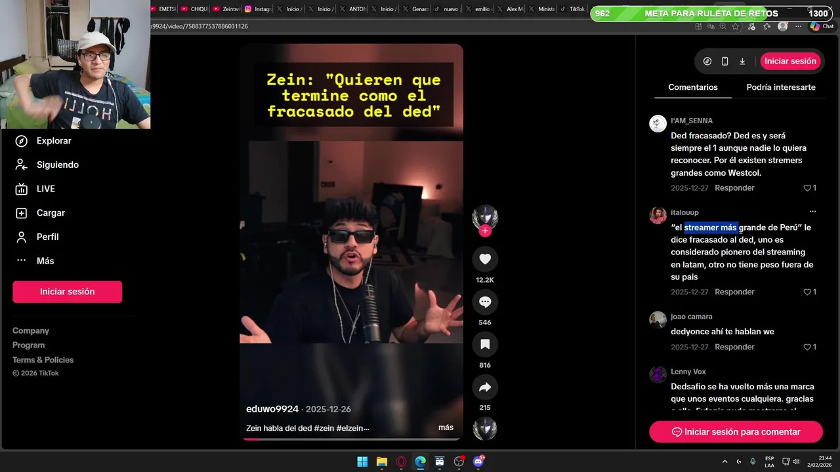840x472 pixels.
Task: Open comments via the speech bubble icon
Action: [x=485, y=302]
